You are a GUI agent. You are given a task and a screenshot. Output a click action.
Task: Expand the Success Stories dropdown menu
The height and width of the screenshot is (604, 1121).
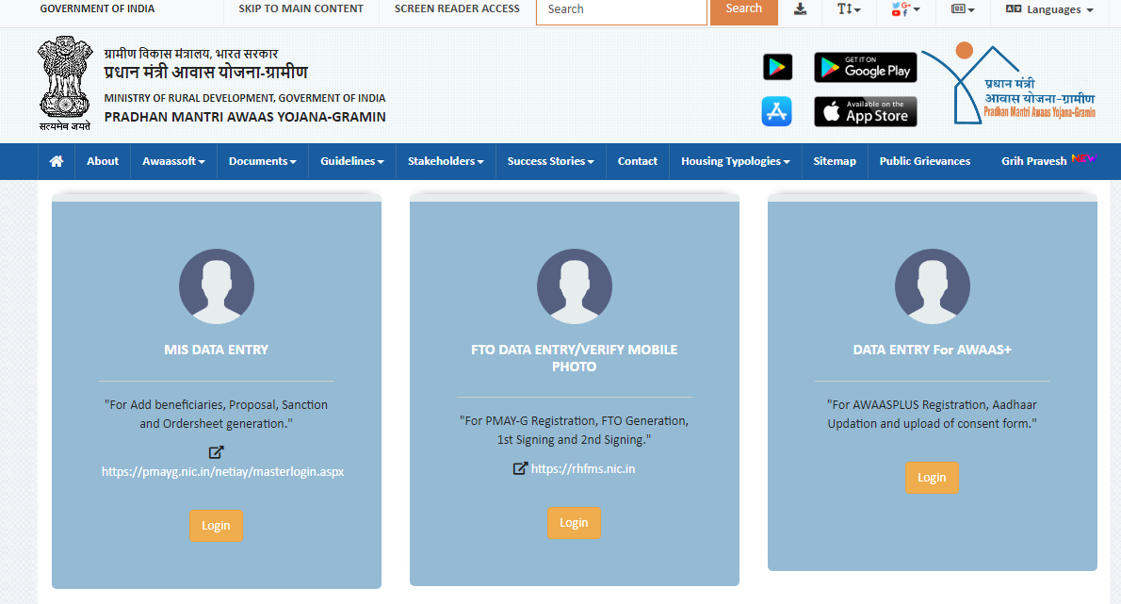[550, 161]
